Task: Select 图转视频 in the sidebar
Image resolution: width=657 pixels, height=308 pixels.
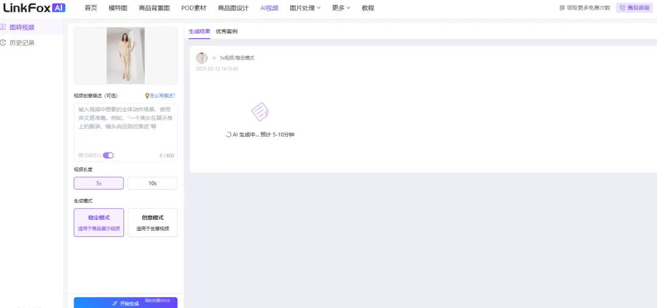Action: (32, 27)
